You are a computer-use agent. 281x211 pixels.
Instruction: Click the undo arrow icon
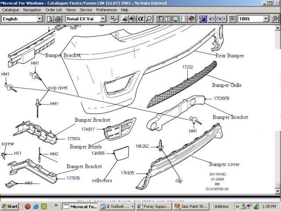[212, 19]
